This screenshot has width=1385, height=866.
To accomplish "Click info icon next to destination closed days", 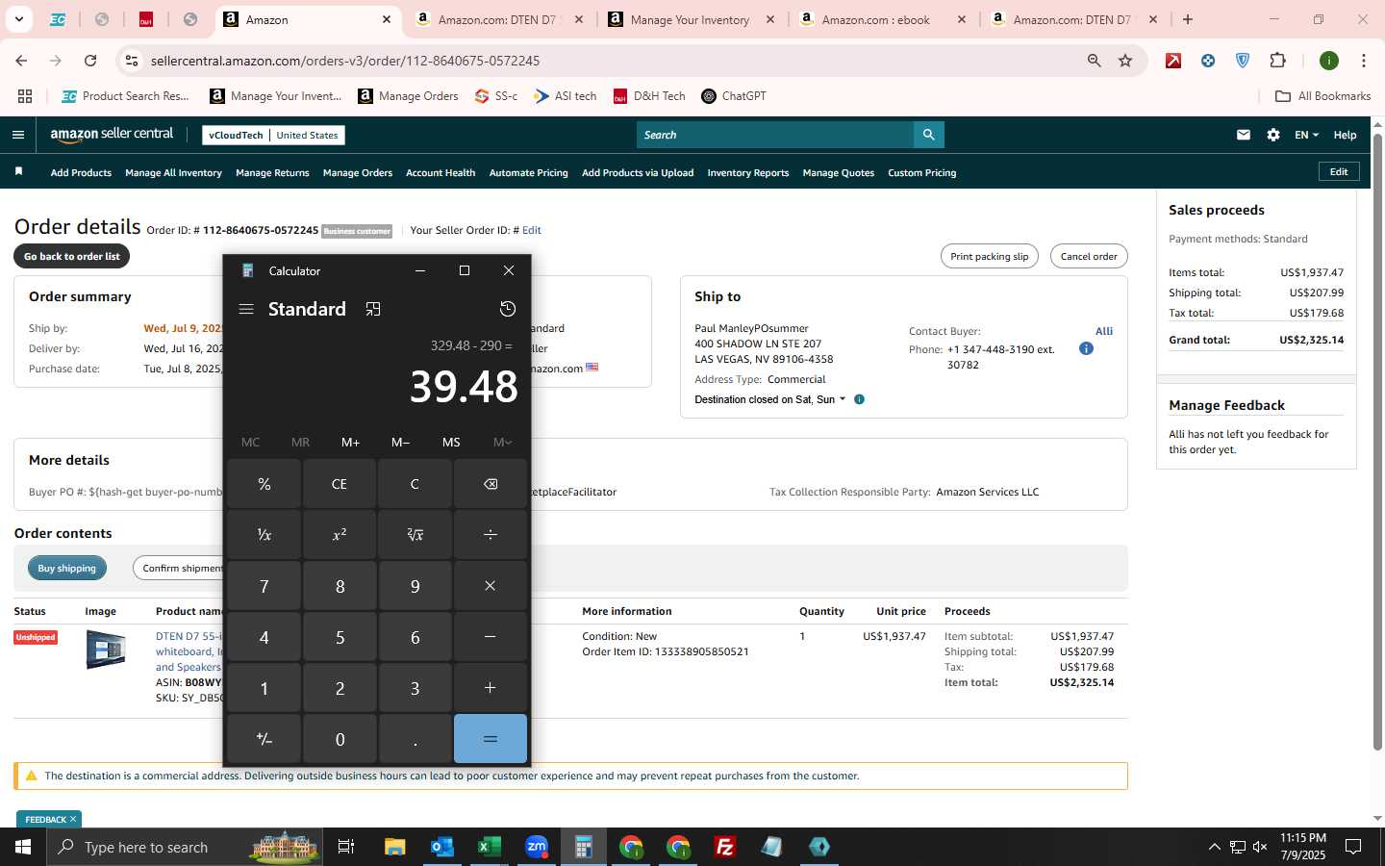I will tap(859, 399).
